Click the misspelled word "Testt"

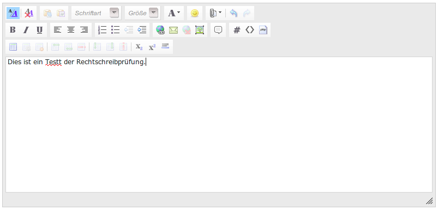[53, 62]
